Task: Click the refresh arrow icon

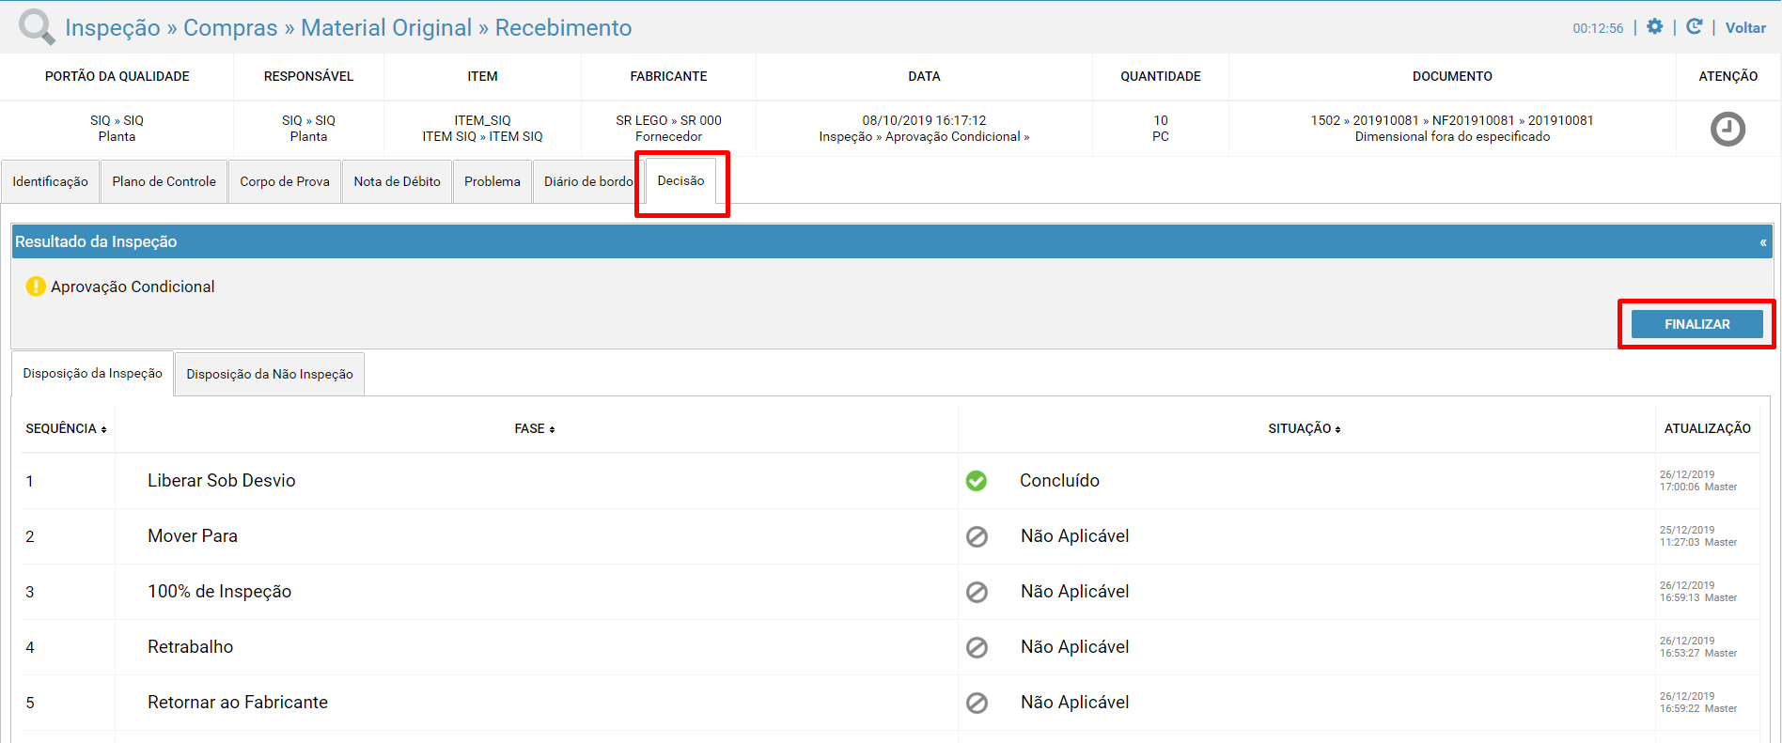Action: [1694, 27]
